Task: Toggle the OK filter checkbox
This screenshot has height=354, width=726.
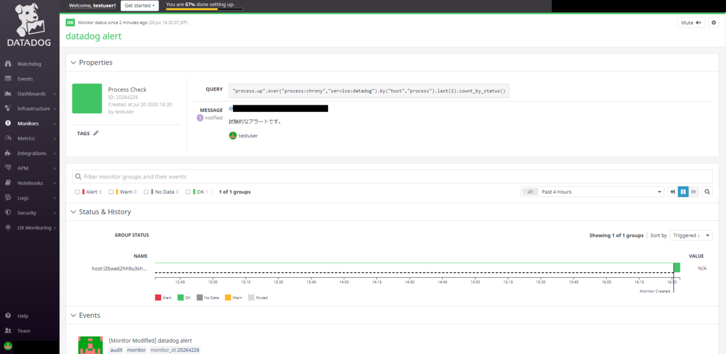Action: pos(188,192)
